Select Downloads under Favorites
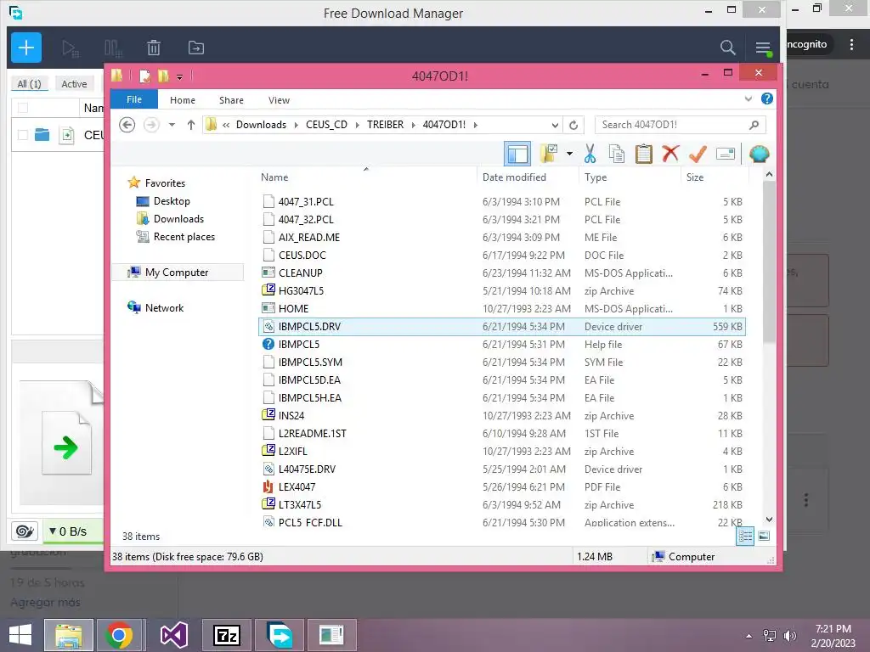Viewport: 870px width, 652px height. (x=178, y=219)
